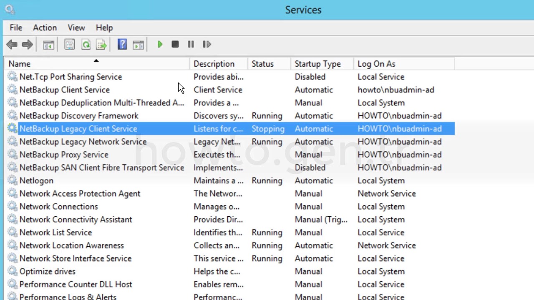This screenshot has width=534, height=300.
Task: Select NetBackup Discovery Framework name
Action: (79, 115)
